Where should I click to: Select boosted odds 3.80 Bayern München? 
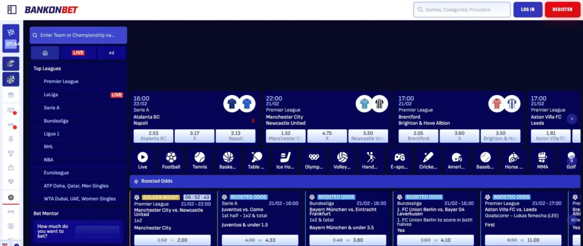pos(348,240)
